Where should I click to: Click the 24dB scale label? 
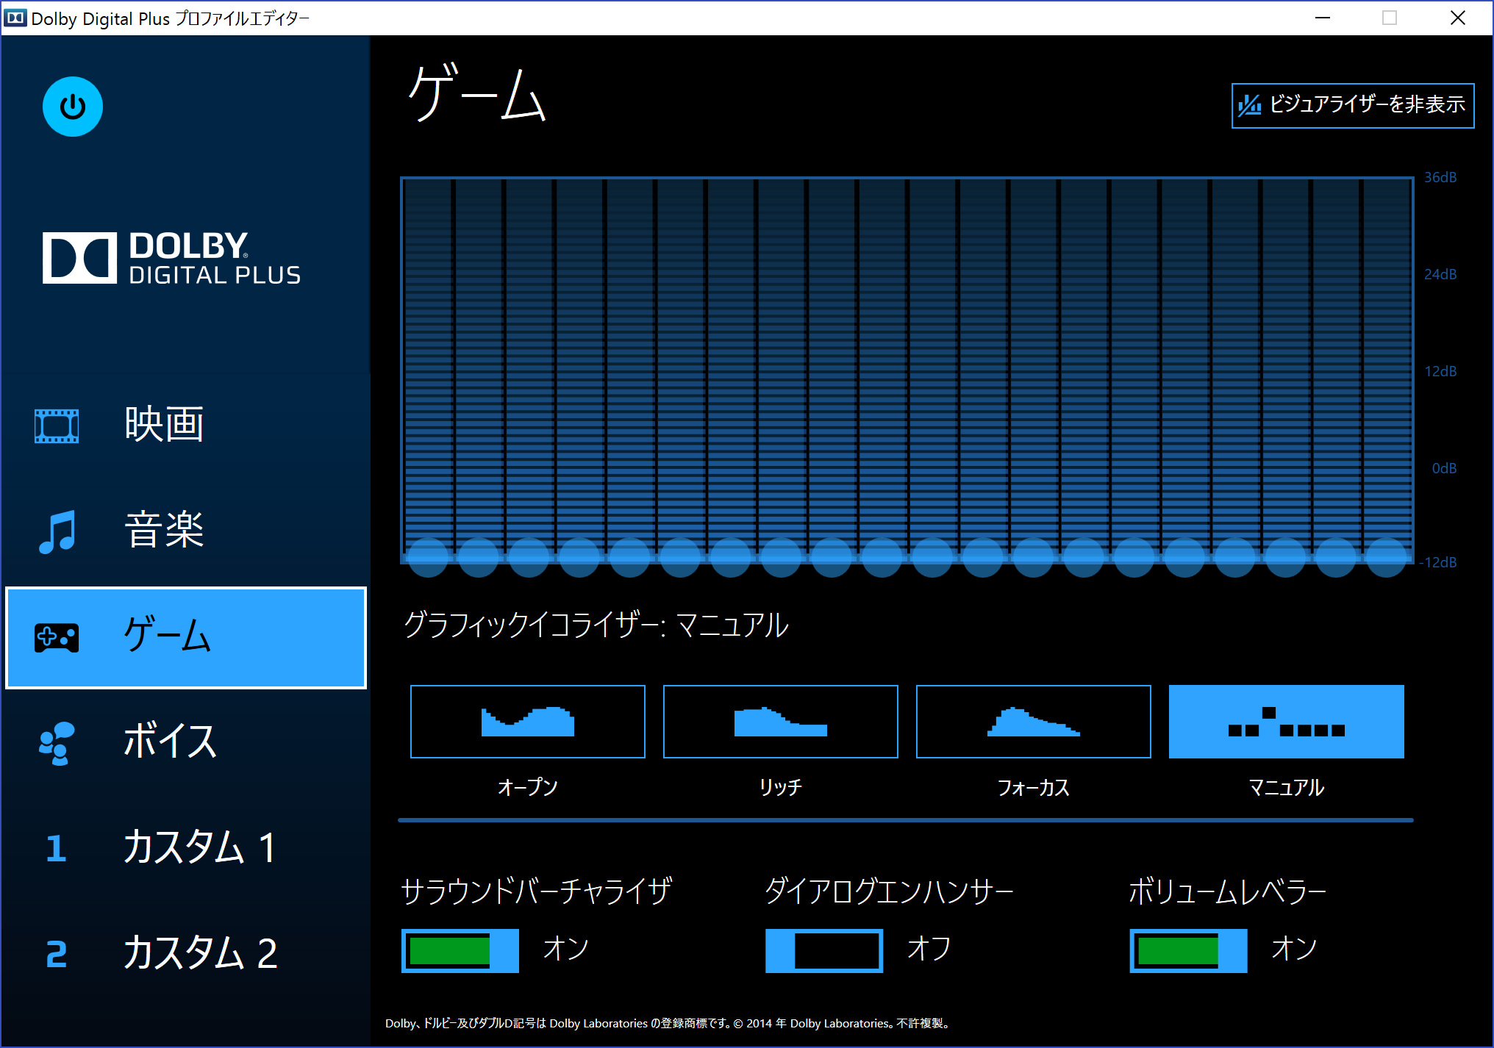coord(1440,274)
